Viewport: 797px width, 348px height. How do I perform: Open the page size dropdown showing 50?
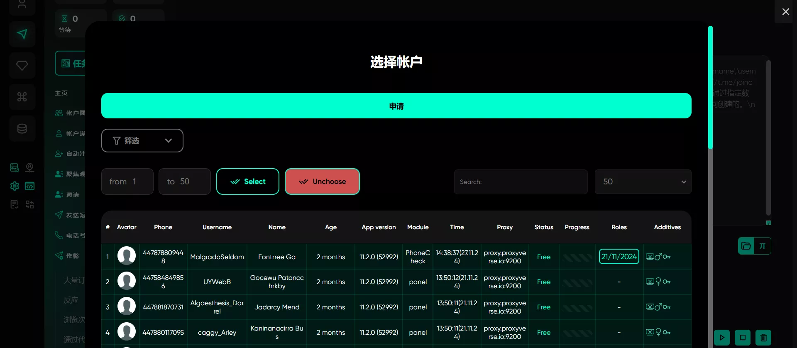coord(643,182)
